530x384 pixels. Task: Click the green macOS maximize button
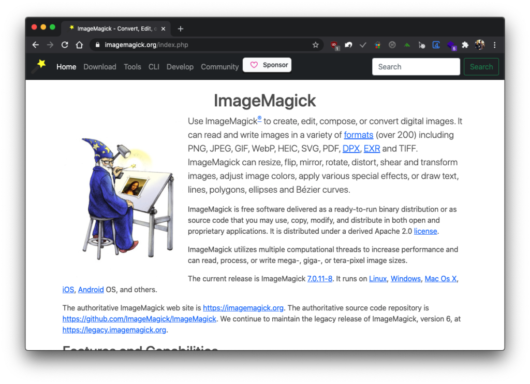click(52, 27)
